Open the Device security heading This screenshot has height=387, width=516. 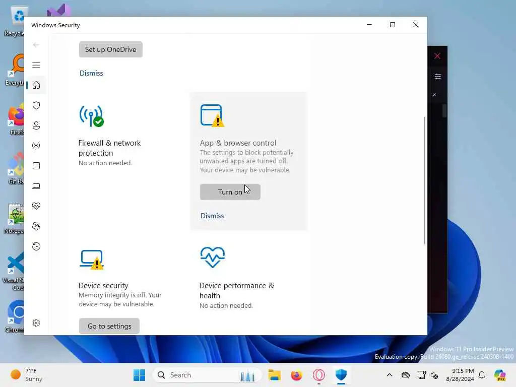tap(103, 286)
